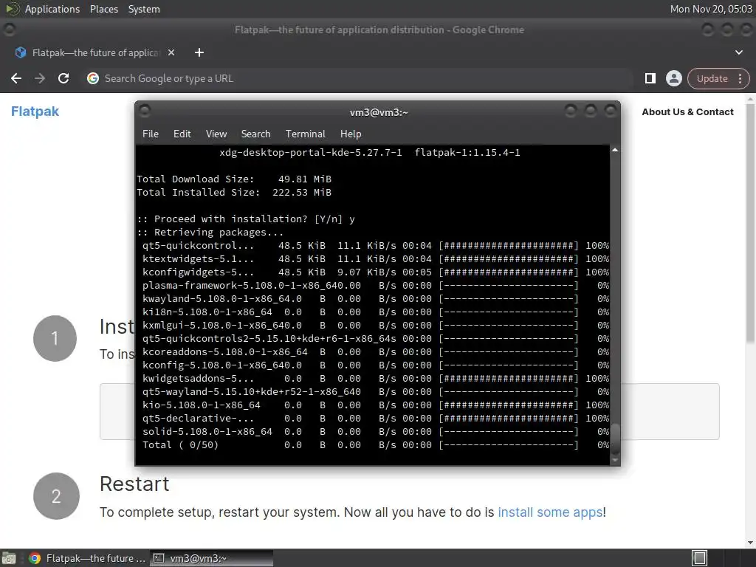Click the solid-5.108.0 download row
Viewport: 756px width, 567px height.
click(375, 431)
